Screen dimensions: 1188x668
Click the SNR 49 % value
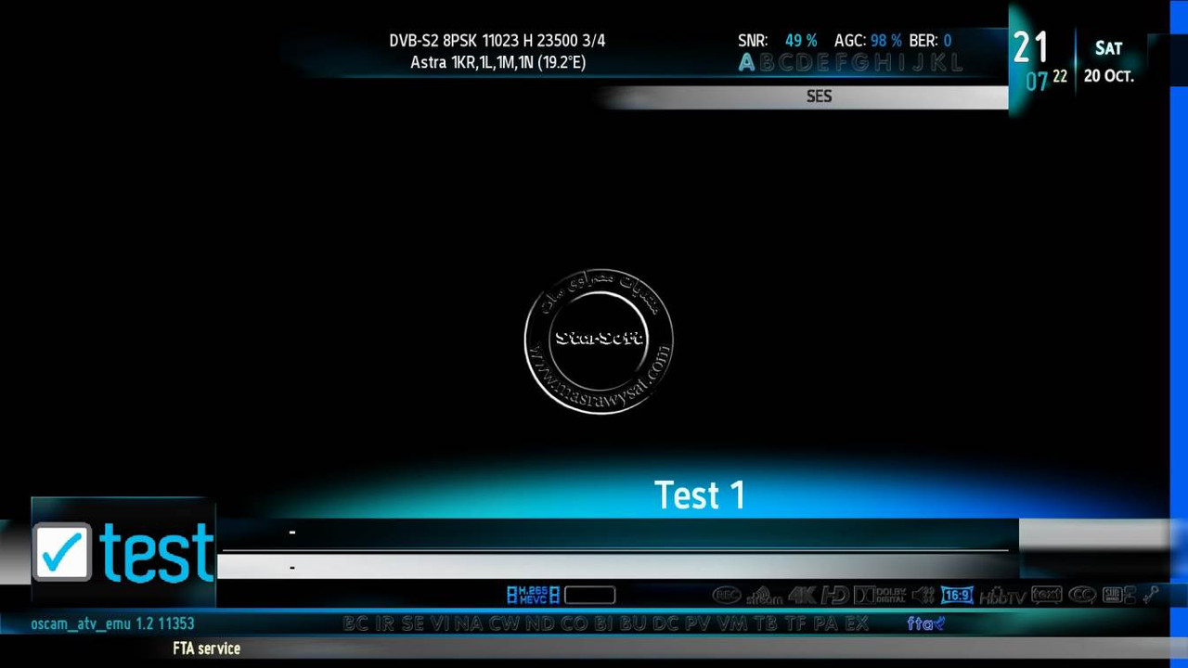click(x=801, y=41)
